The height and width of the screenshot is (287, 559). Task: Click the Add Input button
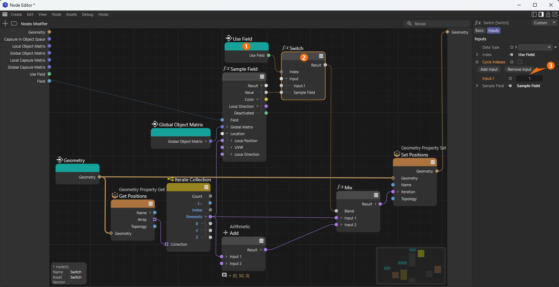(489, 69)
